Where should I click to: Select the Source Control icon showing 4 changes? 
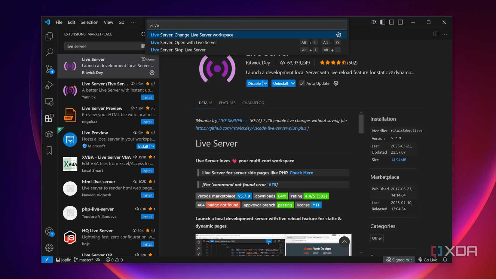pos(49,69)
